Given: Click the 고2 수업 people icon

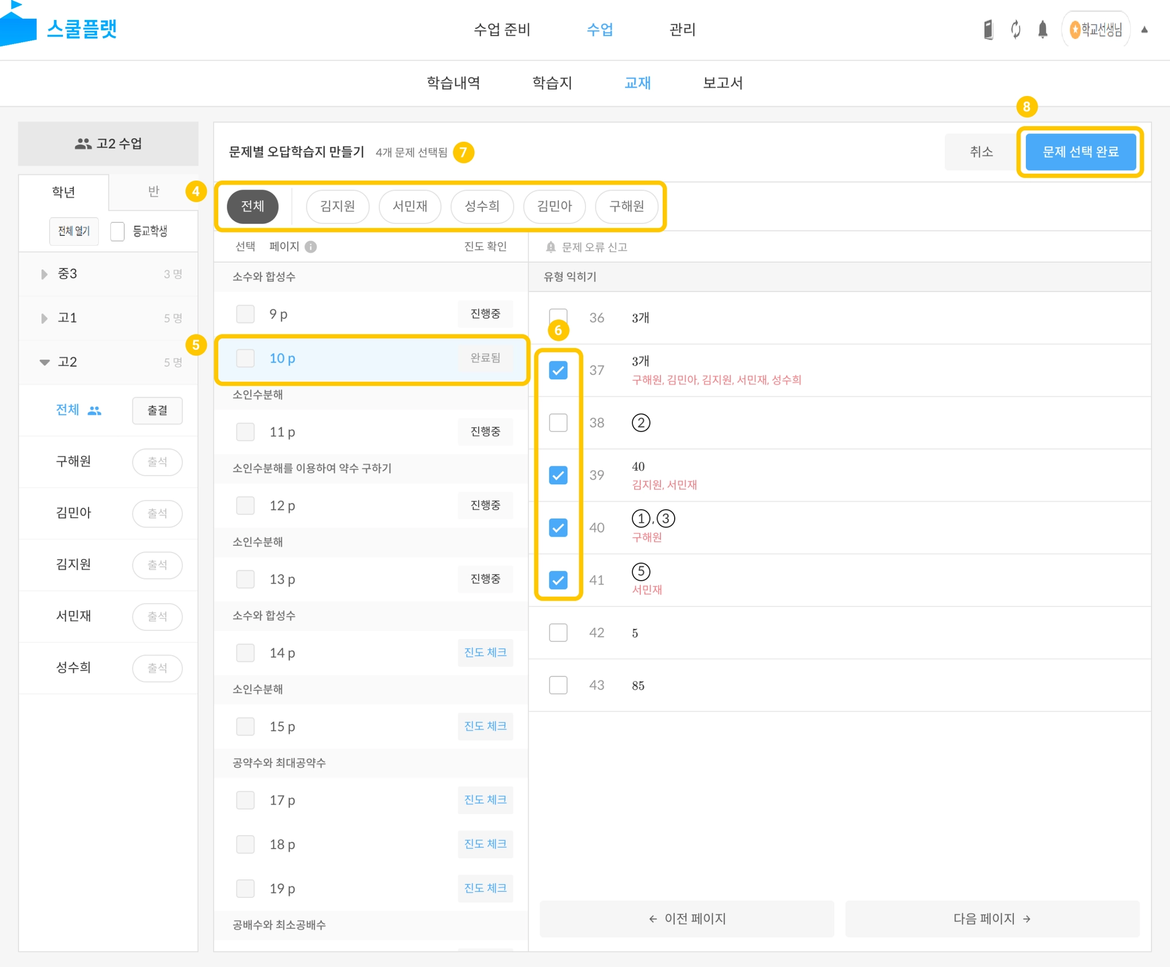Looking at the screenshot, I should 83,144.
